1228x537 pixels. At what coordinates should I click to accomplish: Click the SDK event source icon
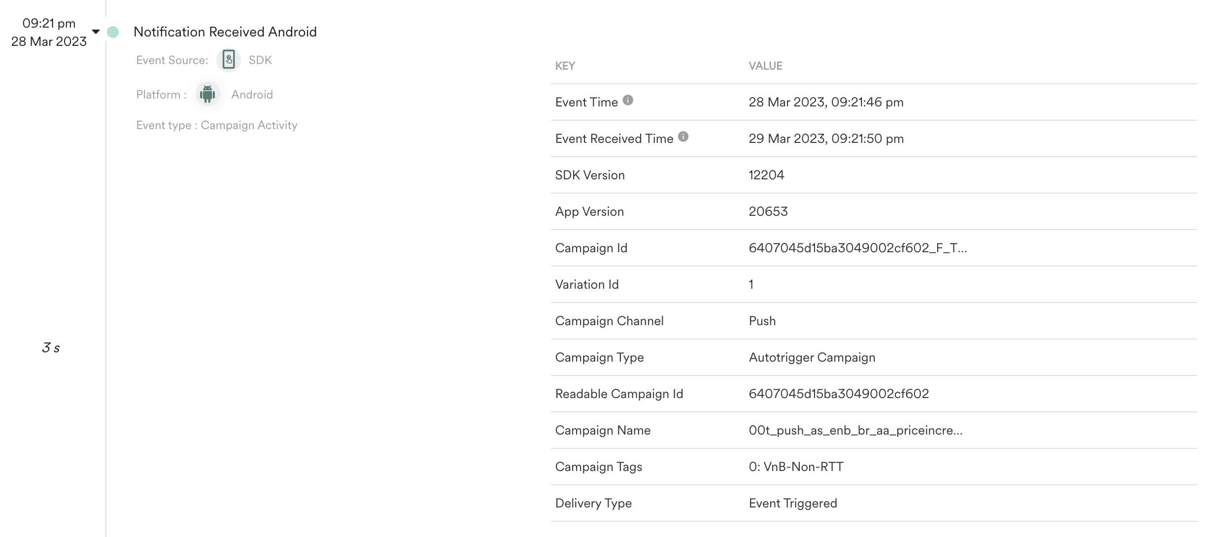click(229, 60)
